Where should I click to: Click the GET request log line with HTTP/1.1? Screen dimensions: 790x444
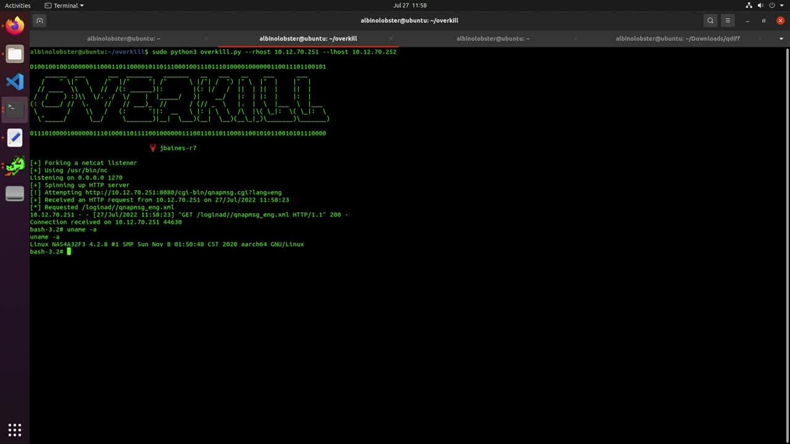pos(189,215)
